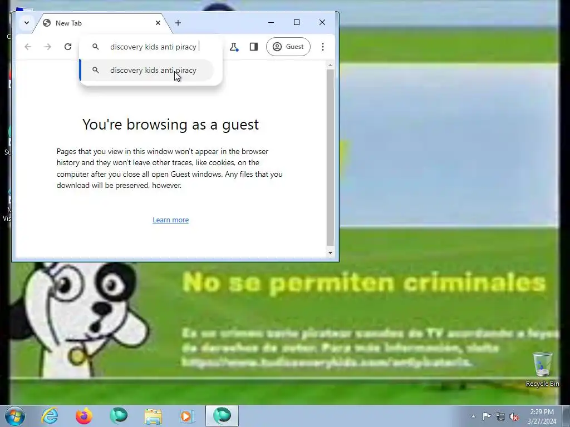
Task: Close the browser window
Action: (x=322, y=22)
